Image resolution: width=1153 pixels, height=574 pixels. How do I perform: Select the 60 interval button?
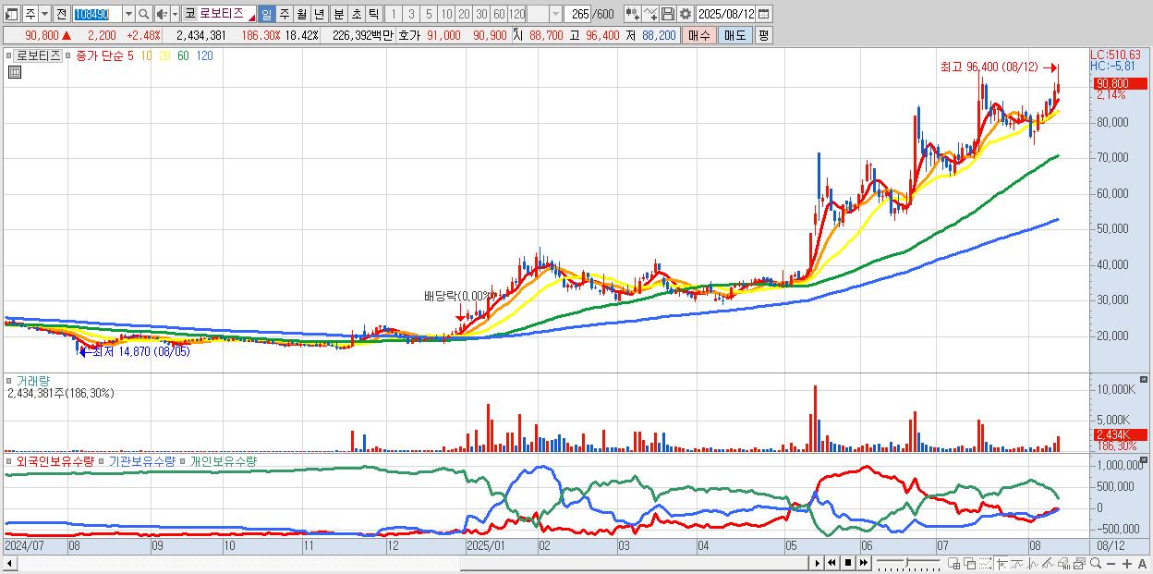tap(499, 14)
